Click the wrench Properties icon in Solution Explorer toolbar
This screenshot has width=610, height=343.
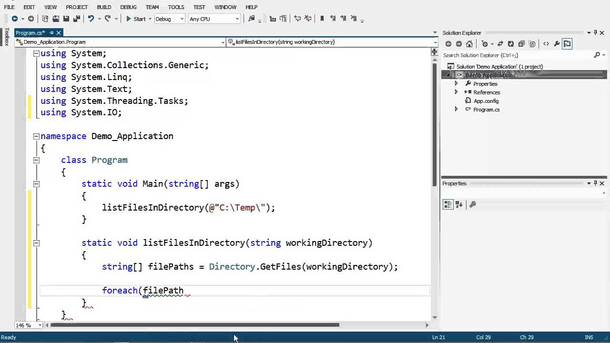tap(557, 44)
